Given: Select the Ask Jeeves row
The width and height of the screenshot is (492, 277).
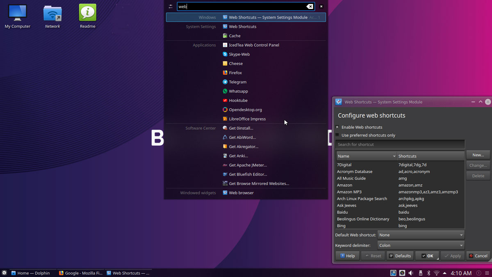Looking at the screenshot, I should pyautogui.click(x=400, y=205).
